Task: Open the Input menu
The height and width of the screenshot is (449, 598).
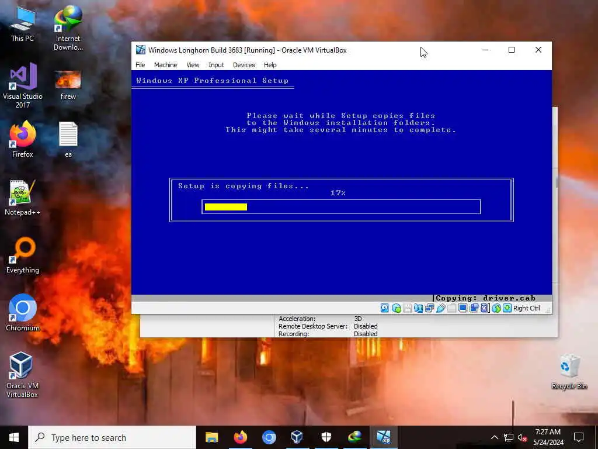Action: pos(216,65)
